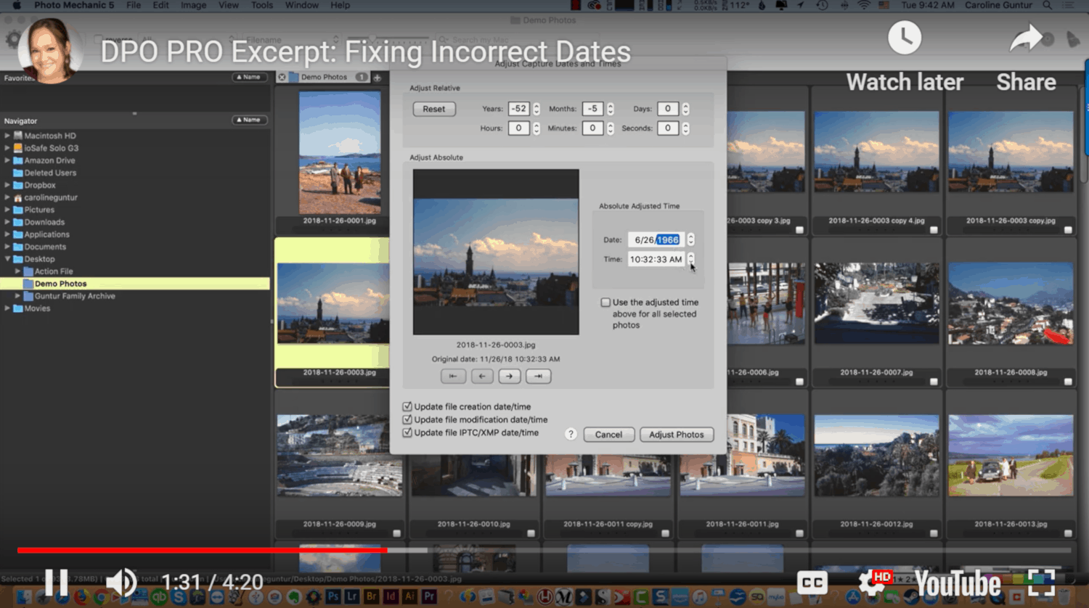Click the Share arrow icon
Image resolution: width=1089 pixels, height=608 pixels.
[x=1026, y=38]
